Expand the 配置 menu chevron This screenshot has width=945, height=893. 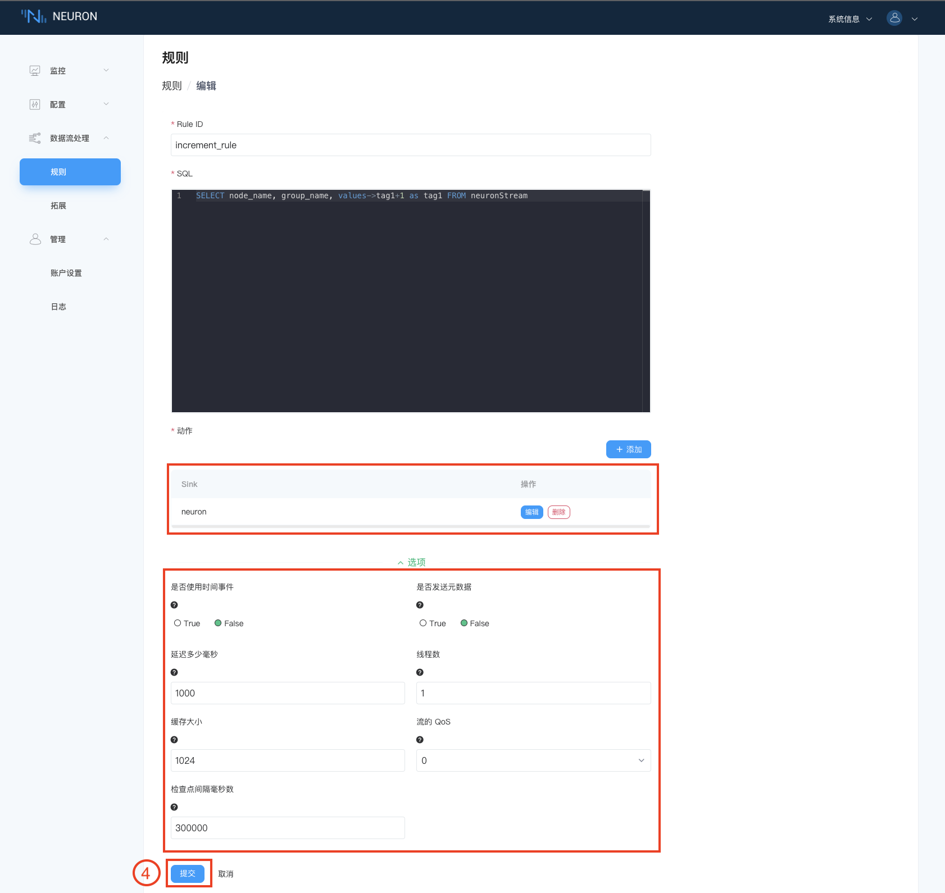(106, 104)
